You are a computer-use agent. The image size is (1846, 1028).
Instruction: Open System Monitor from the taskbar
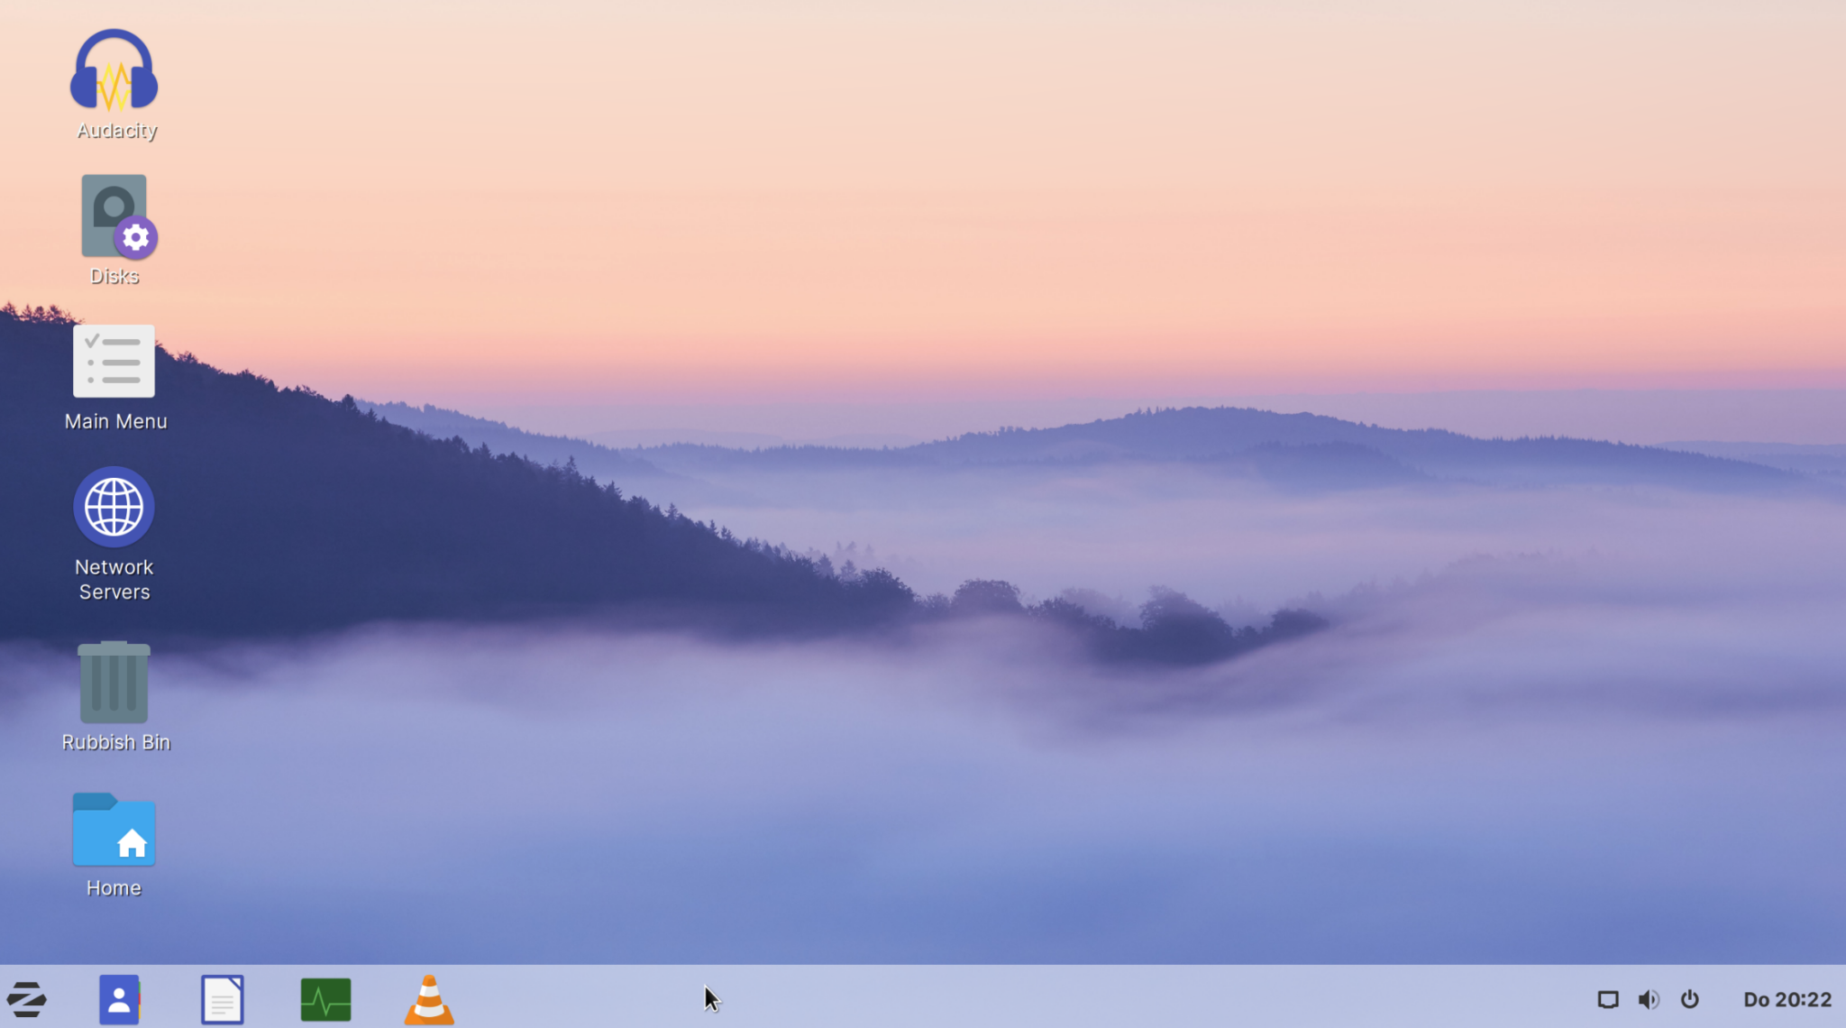[x=326, y=998]
